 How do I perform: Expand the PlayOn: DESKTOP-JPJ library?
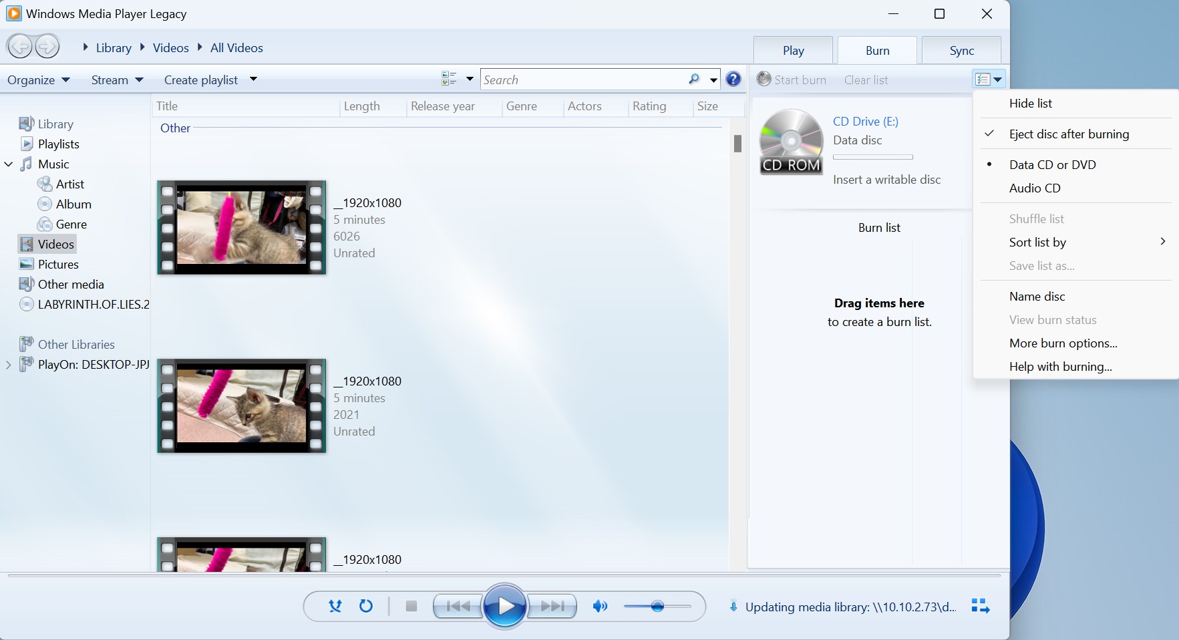(x=8, y=364)
